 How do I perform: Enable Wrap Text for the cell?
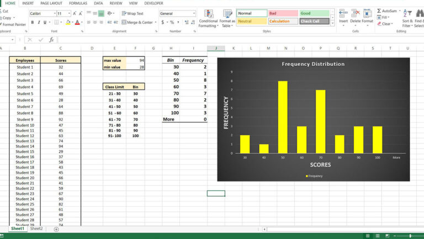coord(132,13)
